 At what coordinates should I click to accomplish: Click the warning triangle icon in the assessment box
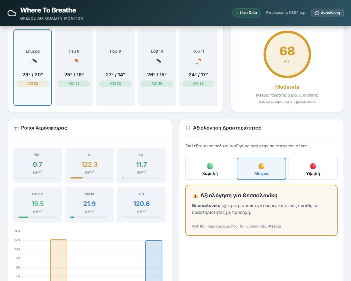point(195,196)
